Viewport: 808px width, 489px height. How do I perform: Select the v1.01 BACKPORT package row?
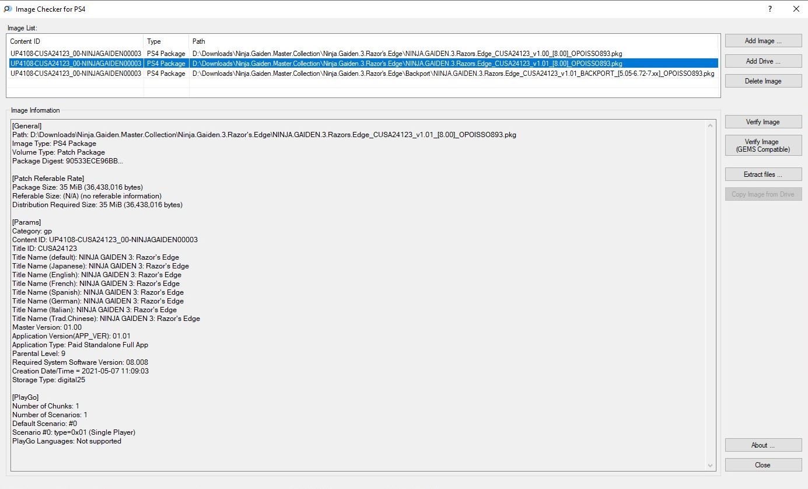point(453,74)
